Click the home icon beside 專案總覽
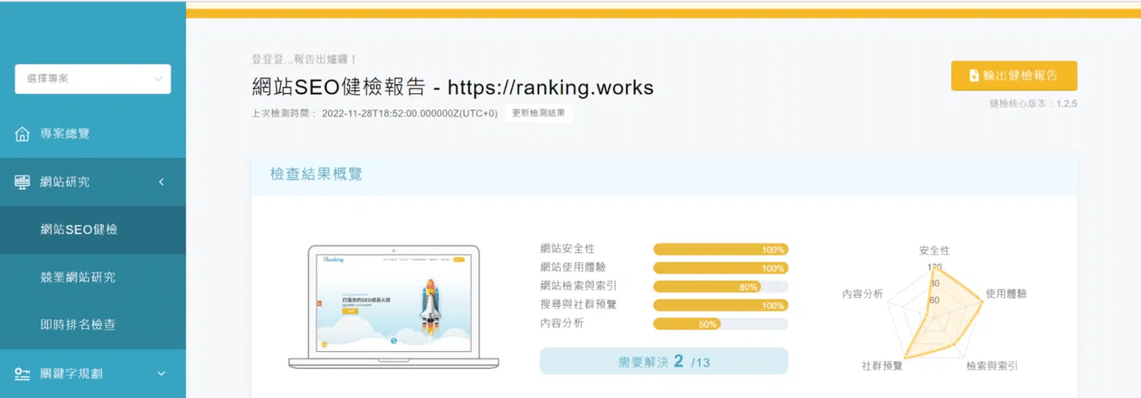 tap(22, 134)
